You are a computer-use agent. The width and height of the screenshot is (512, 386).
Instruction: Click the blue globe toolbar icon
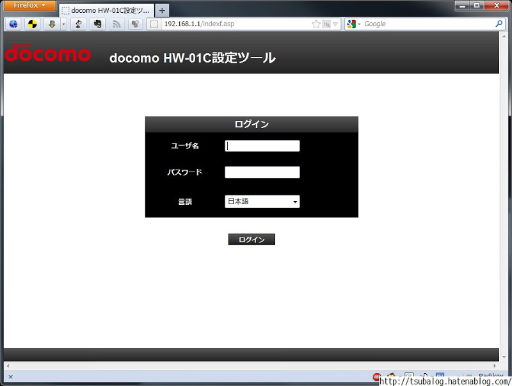(x=14, y=24)
